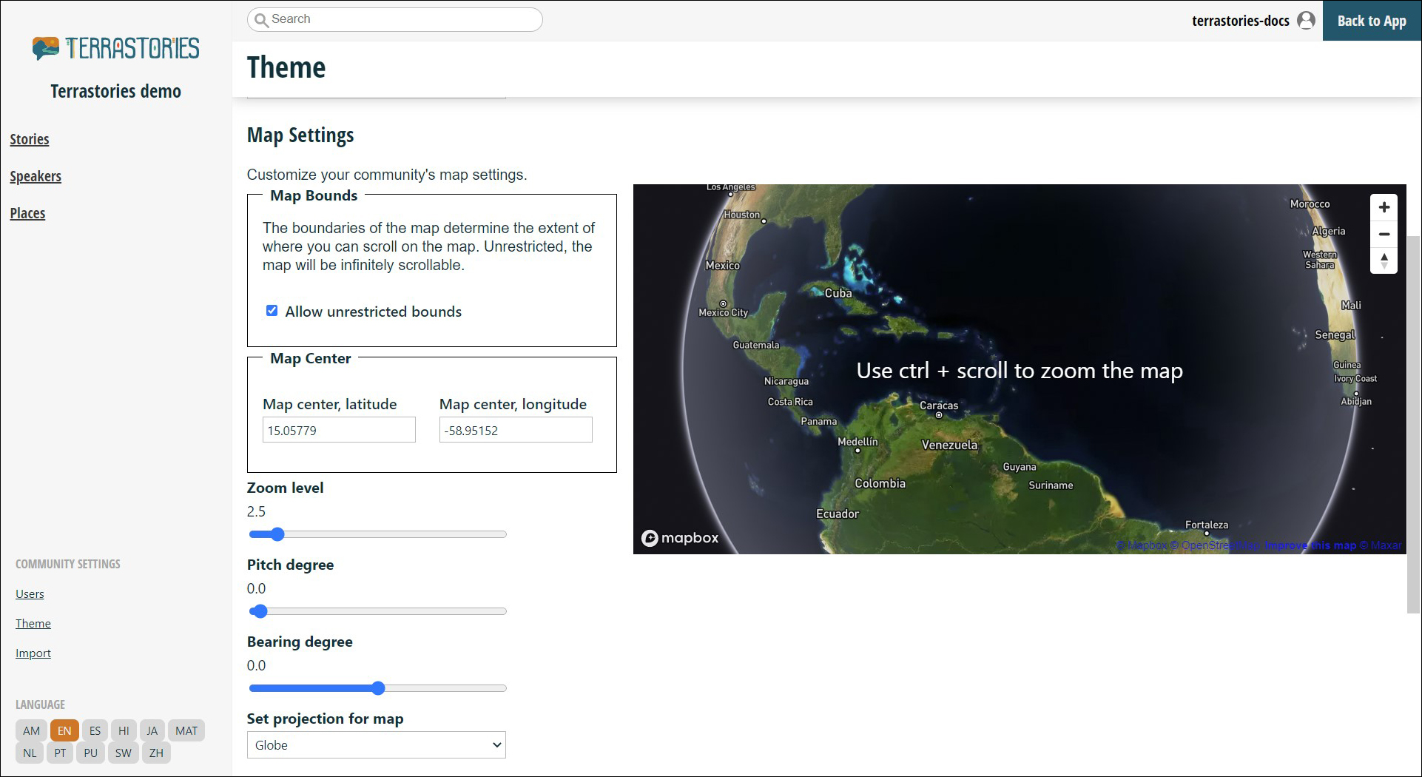Switch language to ES
1422x777 pixels.
(95, 730)
